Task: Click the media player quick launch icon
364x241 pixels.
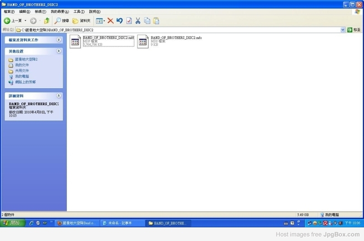Action: 38,223
